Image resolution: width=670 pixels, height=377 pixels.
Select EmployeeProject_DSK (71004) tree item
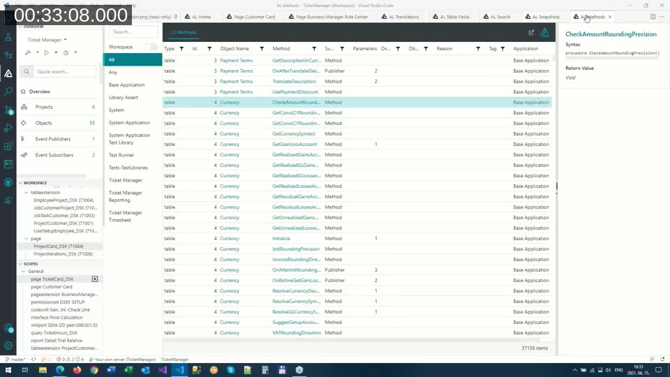[x=64, y=200]
